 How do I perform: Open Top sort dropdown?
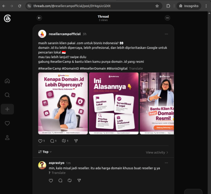[45, 152]
